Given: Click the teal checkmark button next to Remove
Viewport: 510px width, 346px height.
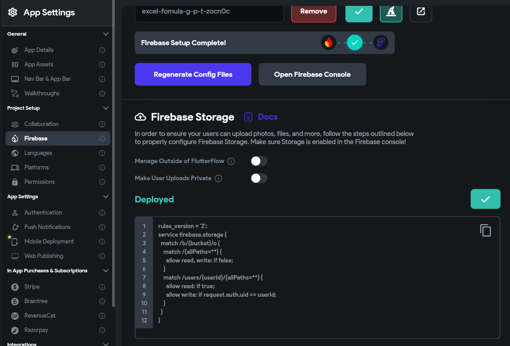Looking at the screenshot, I should (x=359, y=12).
